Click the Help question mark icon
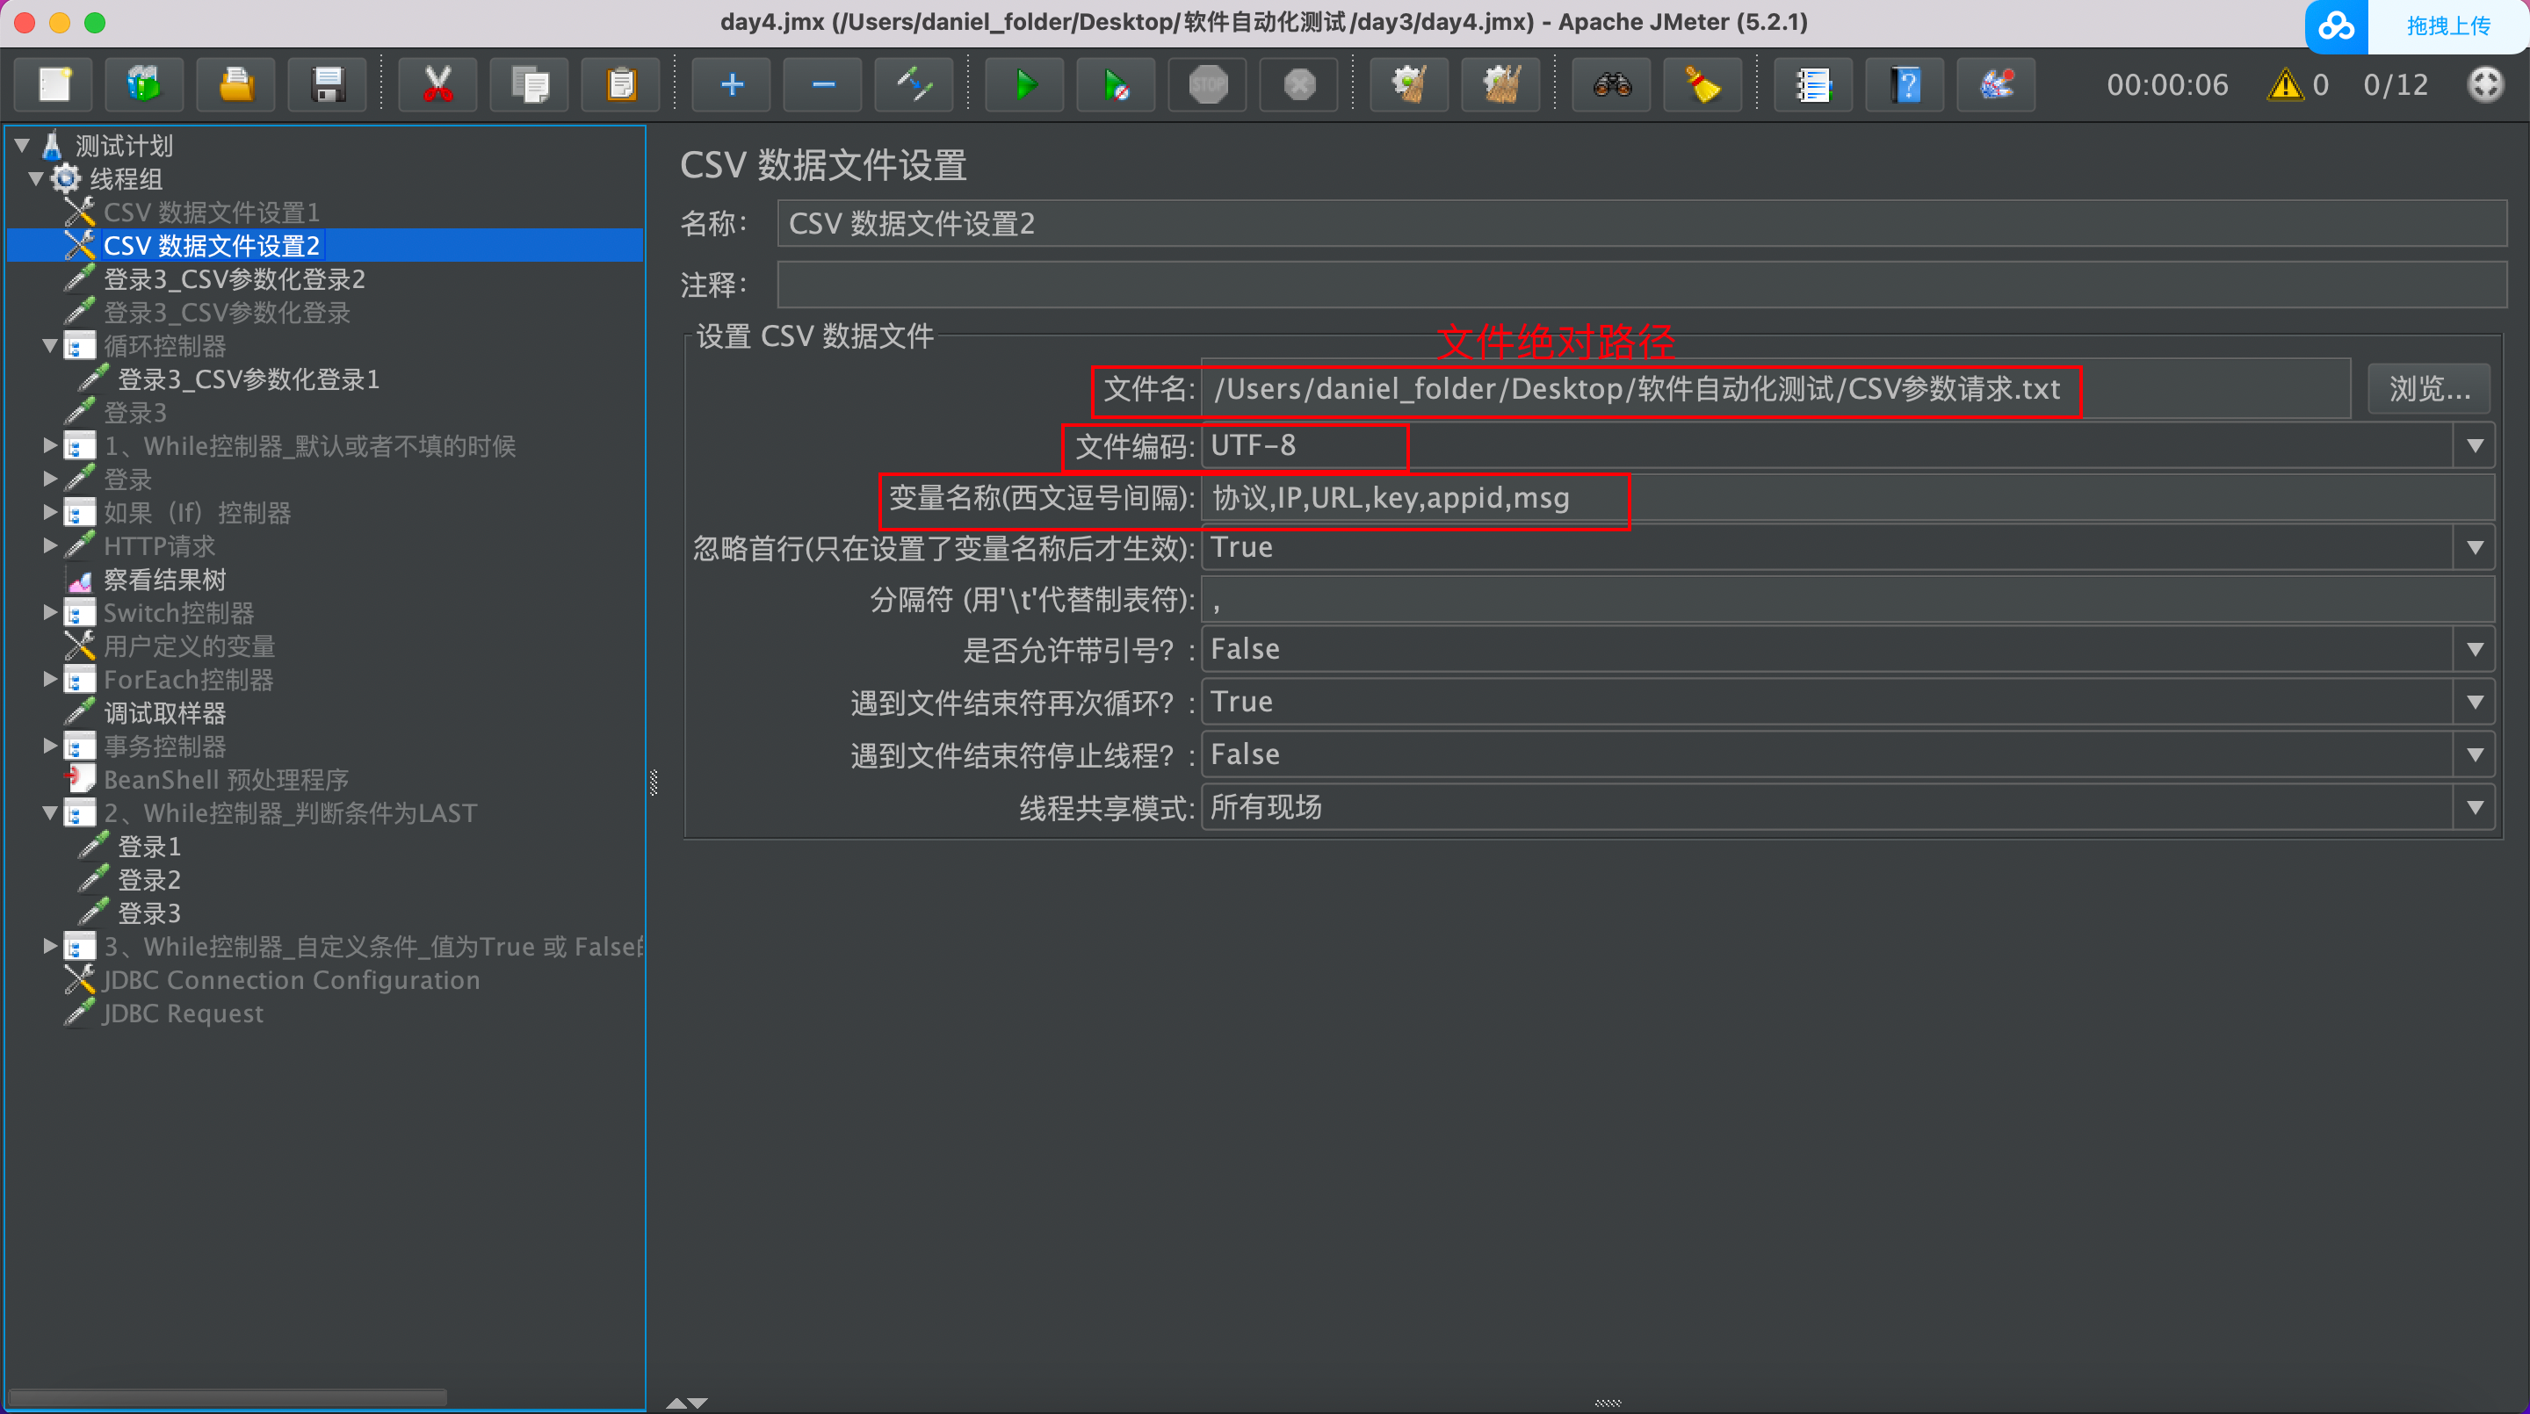This screenshot has width=2530, height=1414. (1905, 85)
